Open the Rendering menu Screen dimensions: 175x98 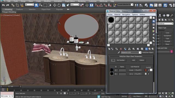pos(81,1)
